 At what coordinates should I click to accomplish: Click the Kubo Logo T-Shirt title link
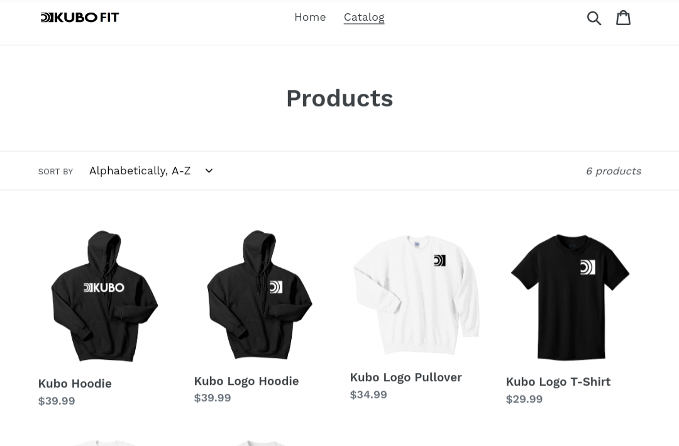click(558, 382)
